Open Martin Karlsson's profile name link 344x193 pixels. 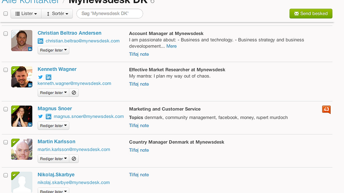click(56, 141)
